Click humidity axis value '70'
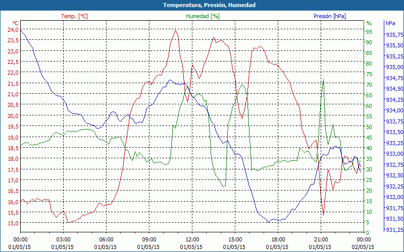The image size is (404, 252). pyautogui.click(x=369, y=85)
